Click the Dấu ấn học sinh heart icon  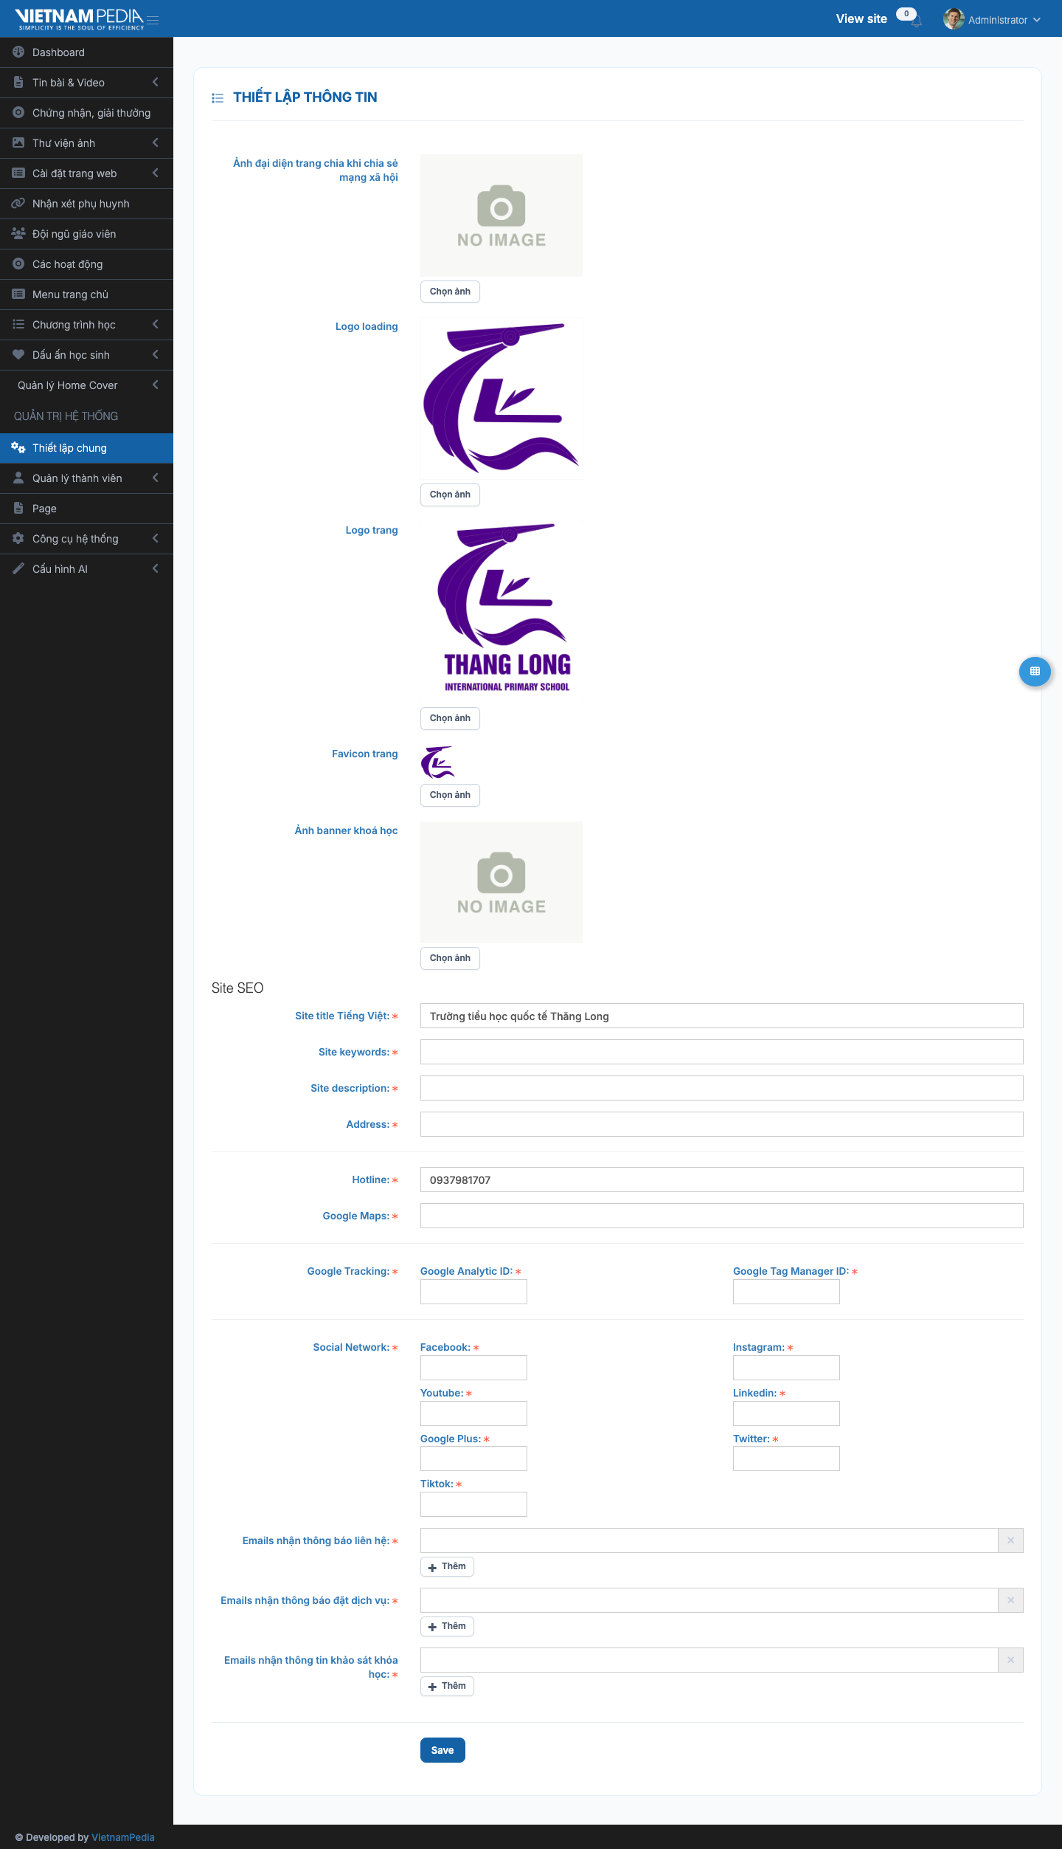point(18,355)
